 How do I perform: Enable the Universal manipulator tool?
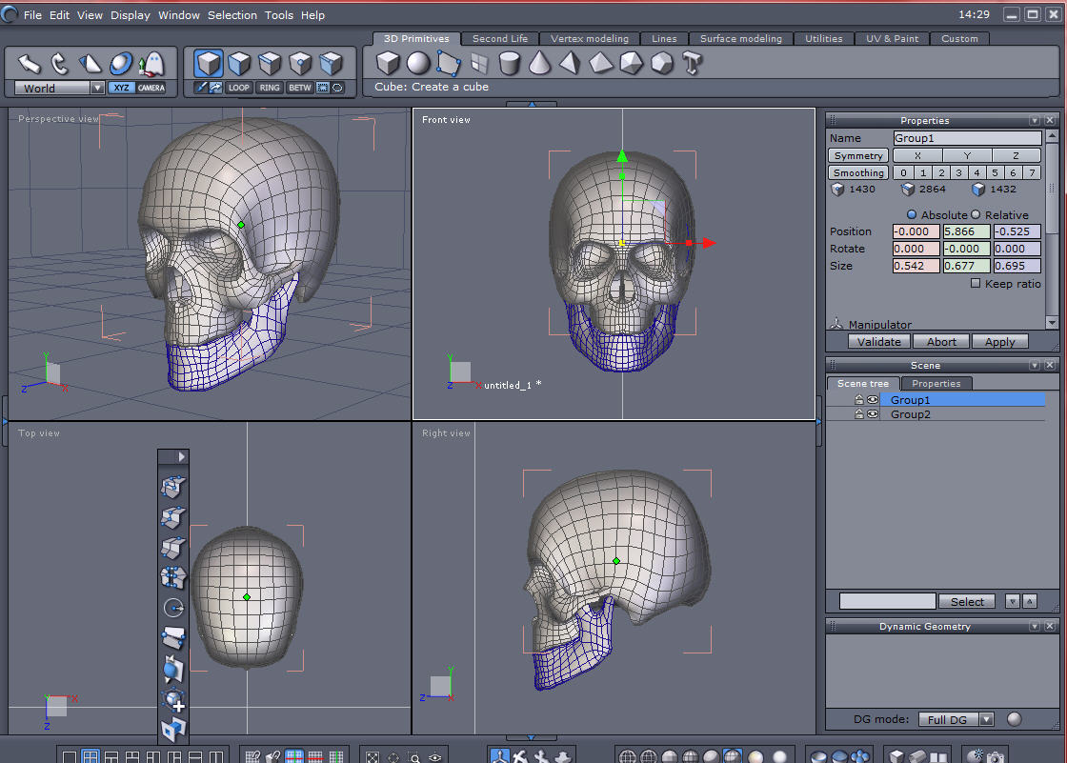pyautogui.click(x=120, y=64)
